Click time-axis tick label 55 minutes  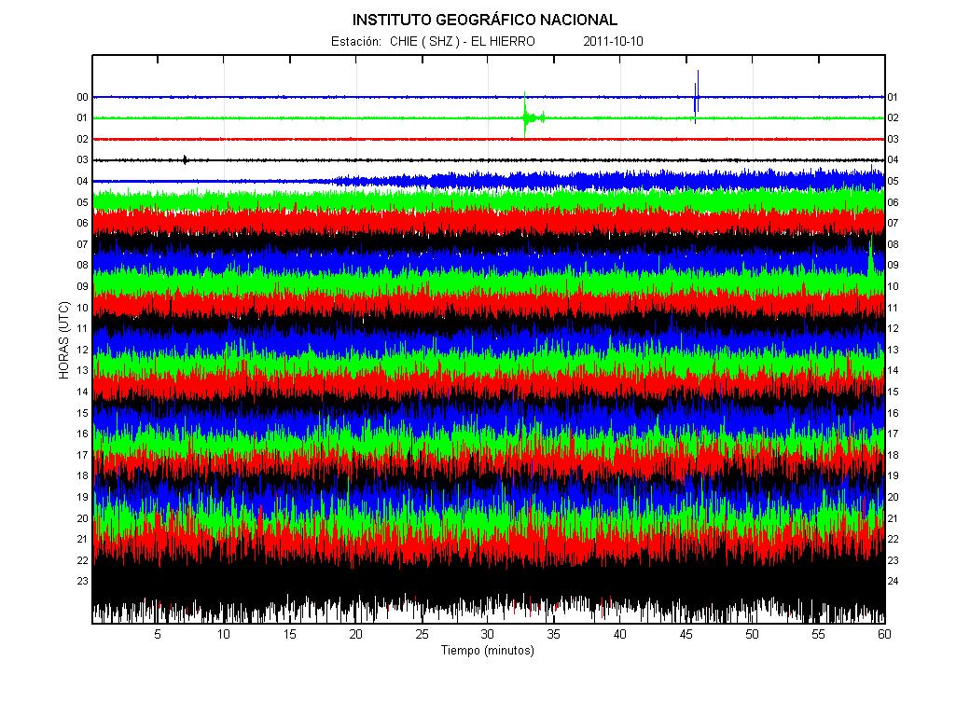(818, 634)
